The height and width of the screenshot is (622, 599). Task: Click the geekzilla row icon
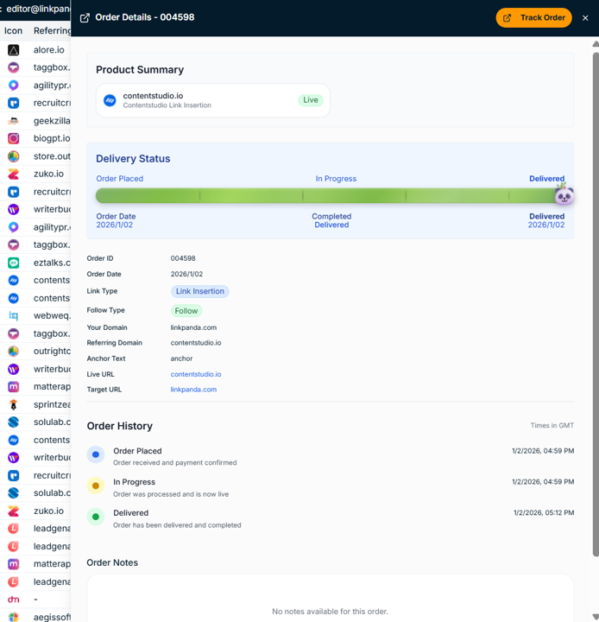coord(14,121)
